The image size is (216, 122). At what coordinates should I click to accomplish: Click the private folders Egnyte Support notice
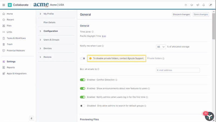[117, 58]
